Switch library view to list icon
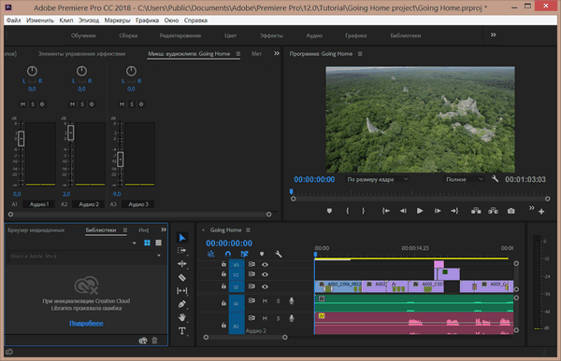 point(159,243)
